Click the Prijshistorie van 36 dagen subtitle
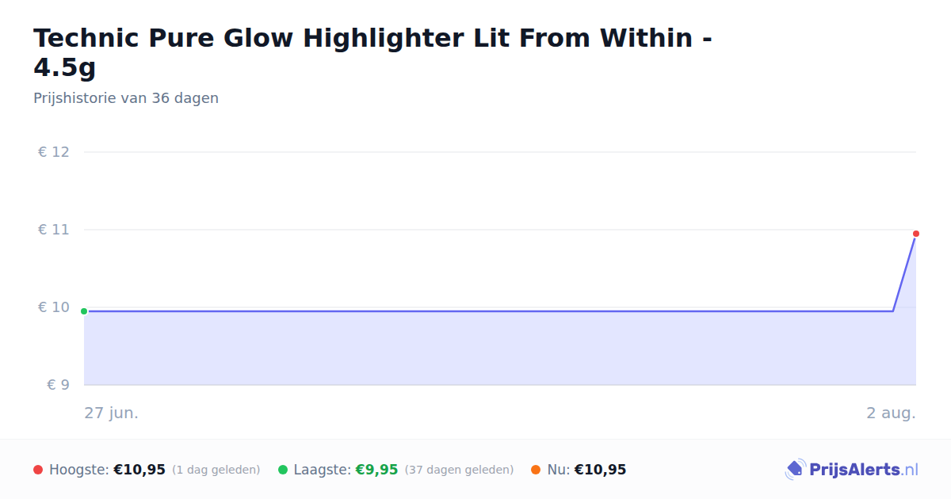 (x=126, y=98)
